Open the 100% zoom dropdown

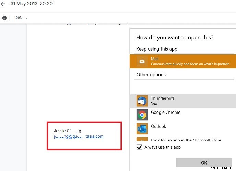coord(21,18)
